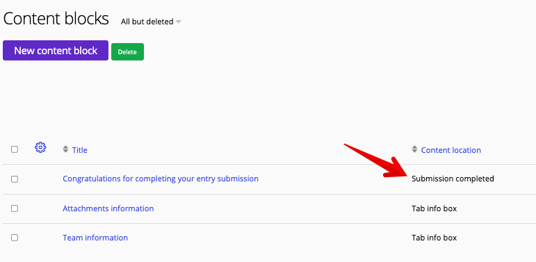Click the sort arrows beside Content location
This screenshot has height=262, width=536.
tap(414, 149)
